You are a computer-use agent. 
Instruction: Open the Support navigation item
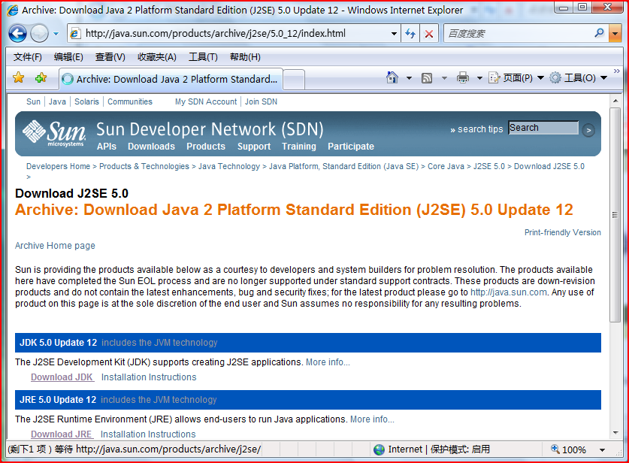254,147
